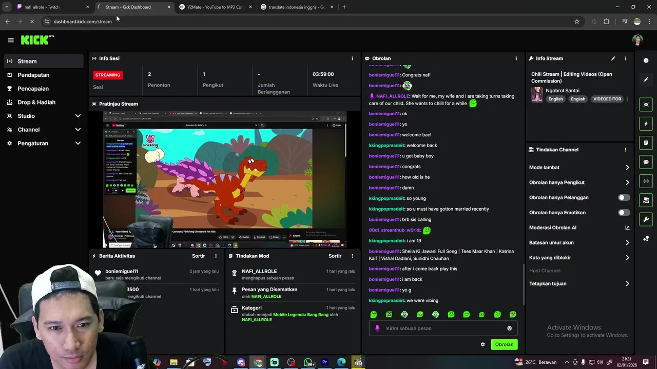
Task: Expand the Pengaturan sidebar section
Action: tap(43, 143)
